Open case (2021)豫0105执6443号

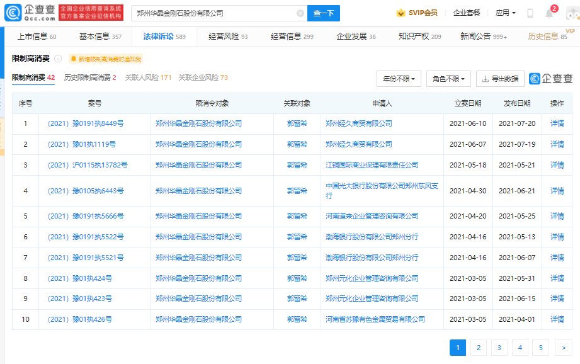coord(86,191)
